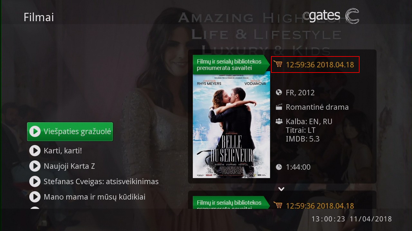This screenshot has height=231, width=412.
Task: Click the play icon next to Stefanas Cveigas
Action: 35,181
